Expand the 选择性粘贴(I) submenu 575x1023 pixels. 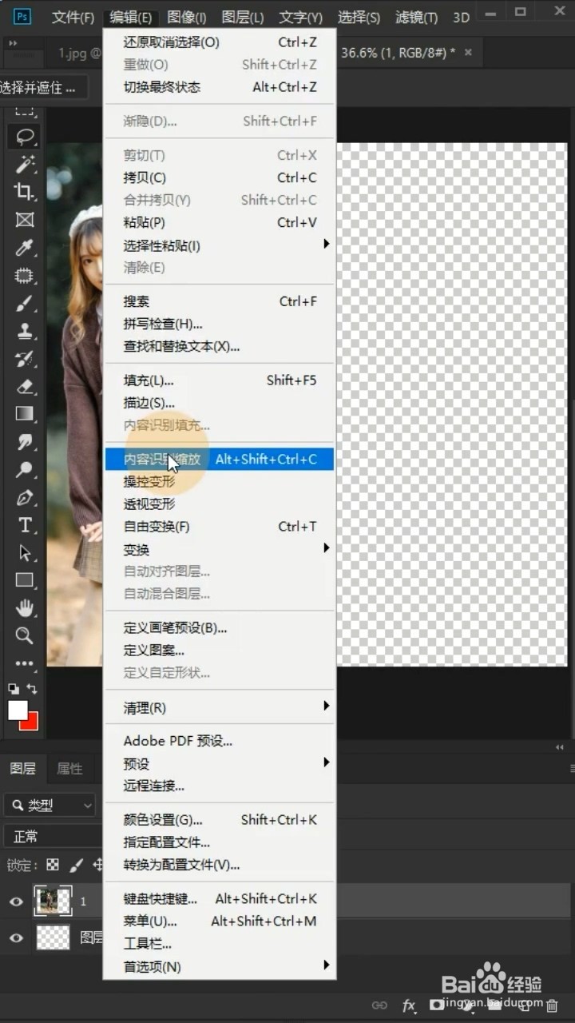point(220,245)
